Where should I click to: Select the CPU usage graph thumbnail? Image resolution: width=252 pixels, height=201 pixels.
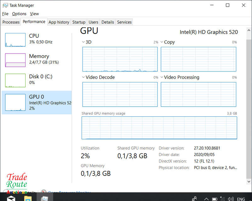tap(15, 40)
